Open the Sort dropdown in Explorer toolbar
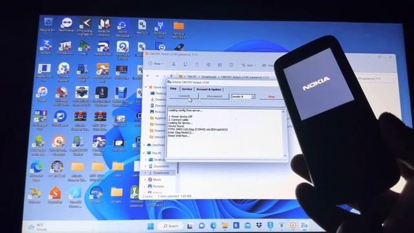 coord(248,65)
